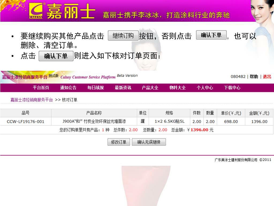Viewport: 274px width, 206px height.
Task: Click the unit cell 罐
Action: (x=143, y=121)
